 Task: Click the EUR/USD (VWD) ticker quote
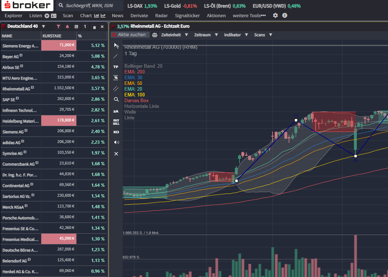[276, 6]
